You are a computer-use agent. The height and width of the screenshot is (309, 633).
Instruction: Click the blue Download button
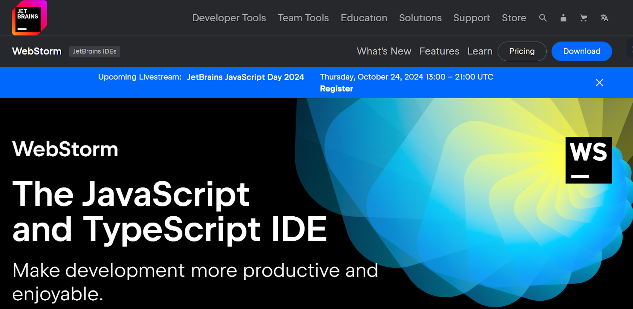(x=582, y=51)
